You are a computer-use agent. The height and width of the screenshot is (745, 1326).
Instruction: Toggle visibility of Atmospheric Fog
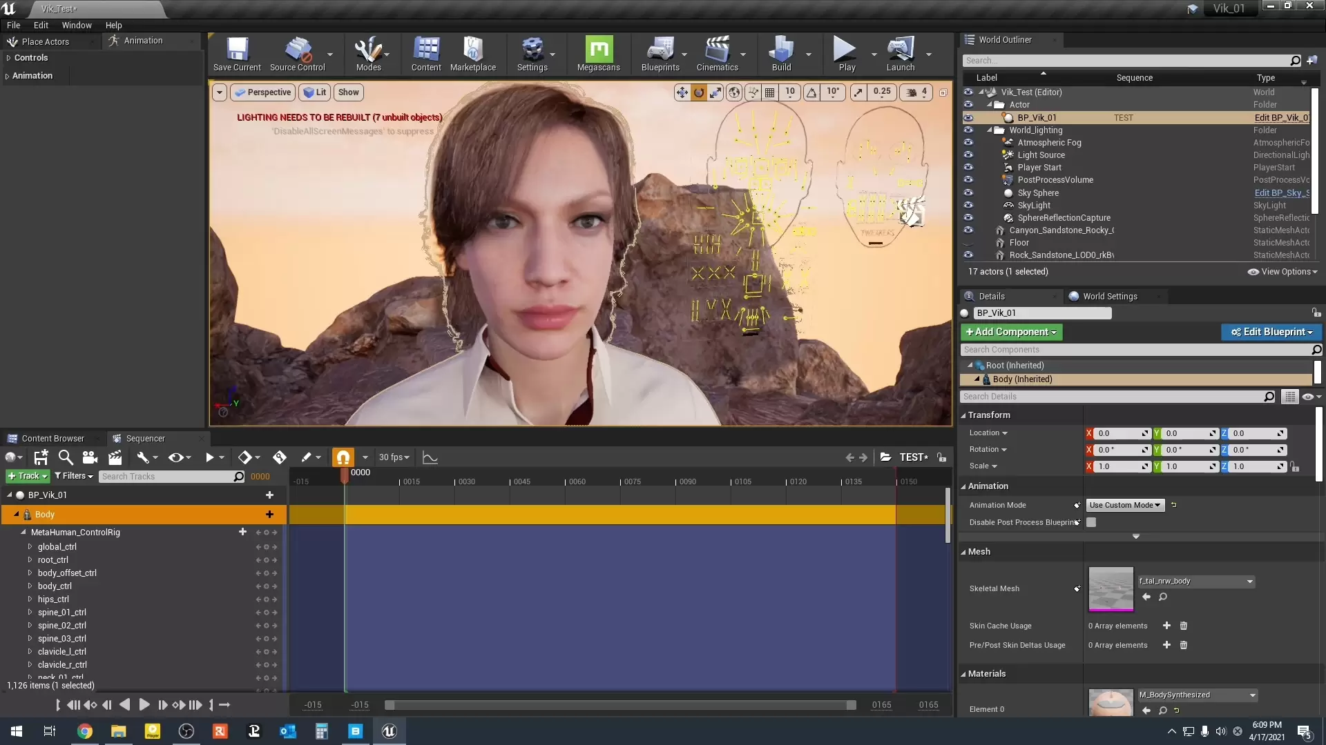968,143
